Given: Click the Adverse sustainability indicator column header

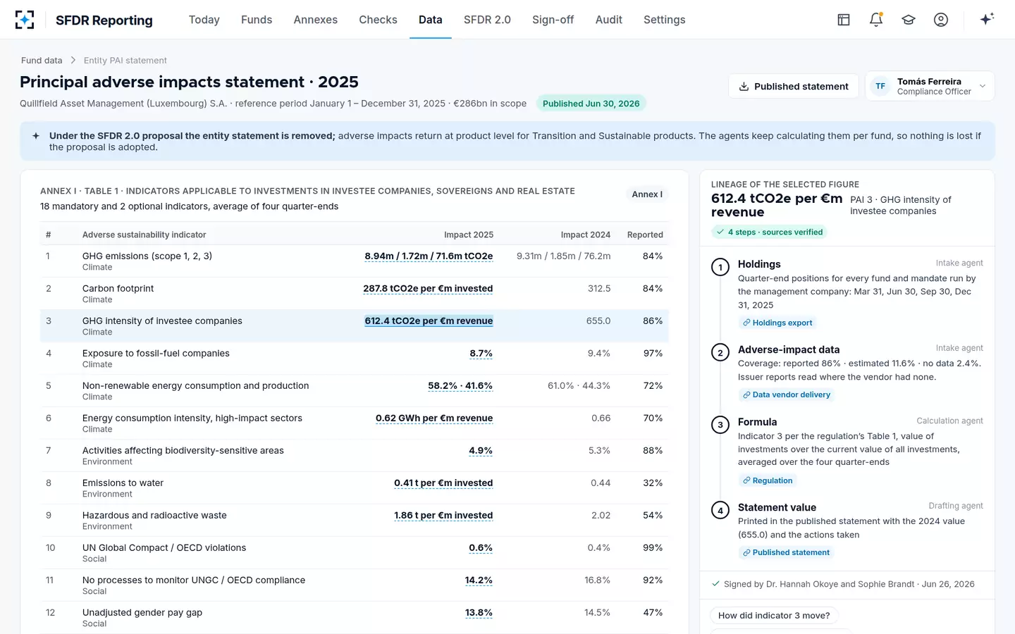Looking at the screenshot, I should (144, 235).
